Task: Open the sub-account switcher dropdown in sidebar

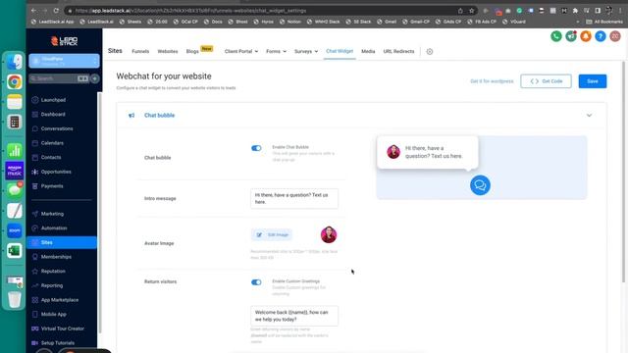Action: (64, 61)
